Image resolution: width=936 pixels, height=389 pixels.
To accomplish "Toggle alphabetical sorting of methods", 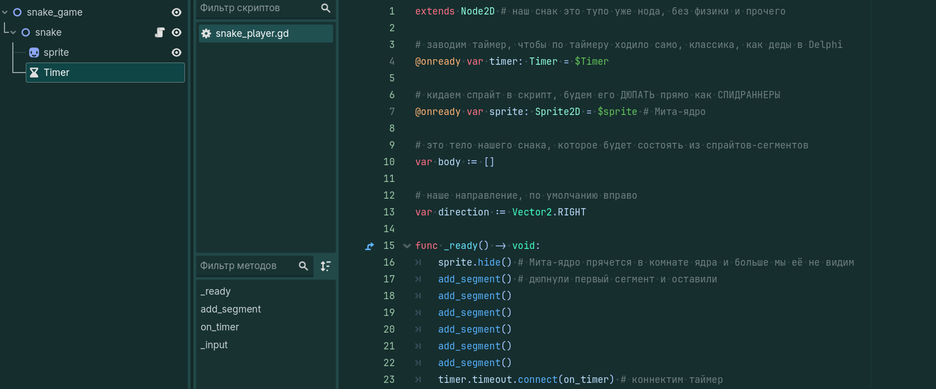I will [x=326, y=266].
